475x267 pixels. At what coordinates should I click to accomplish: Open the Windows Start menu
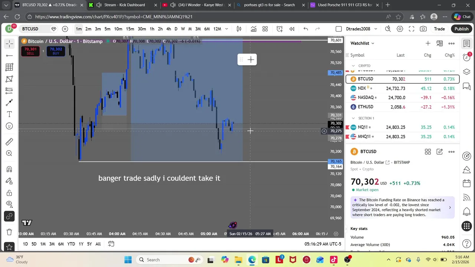[x=128, y=260]
